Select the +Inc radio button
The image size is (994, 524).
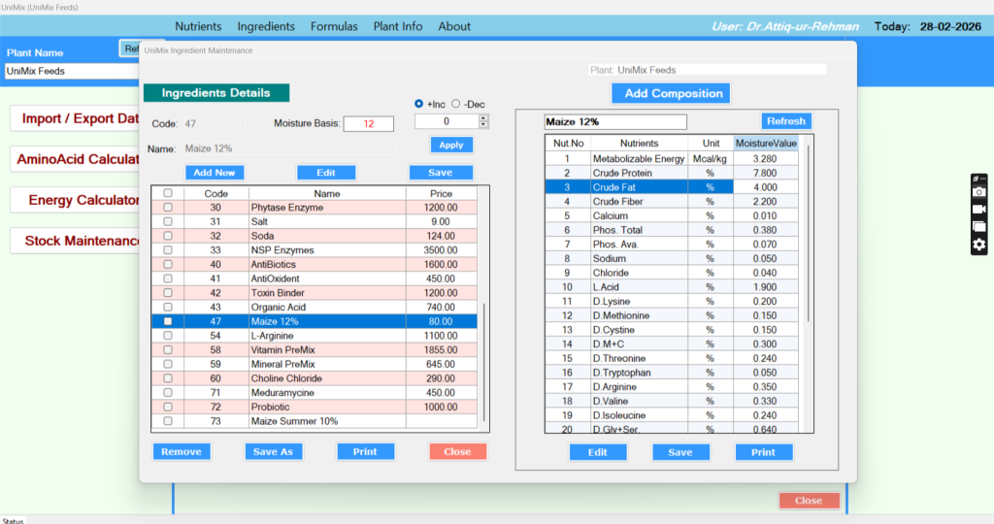click(419, 104)
